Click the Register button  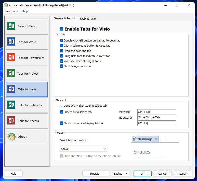(x=95, y=174)
